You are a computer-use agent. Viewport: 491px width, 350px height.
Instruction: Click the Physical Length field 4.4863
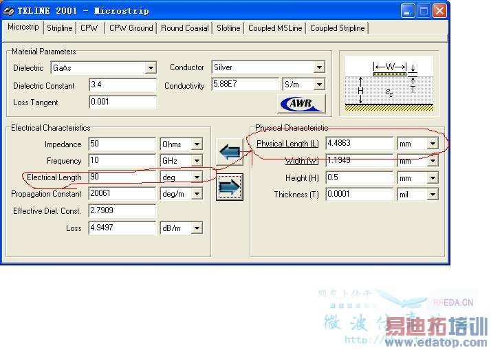(360, 144)
